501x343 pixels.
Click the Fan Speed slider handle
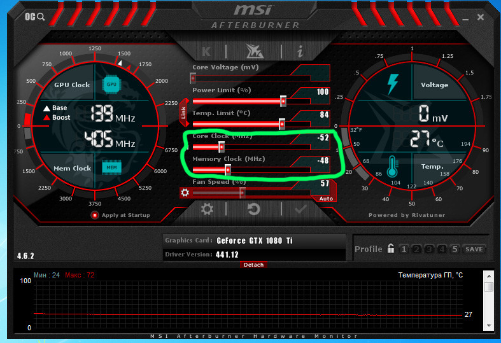(243, 193)
